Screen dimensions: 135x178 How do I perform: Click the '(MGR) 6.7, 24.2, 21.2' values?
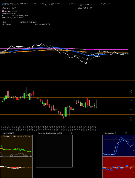pos(28,22)
